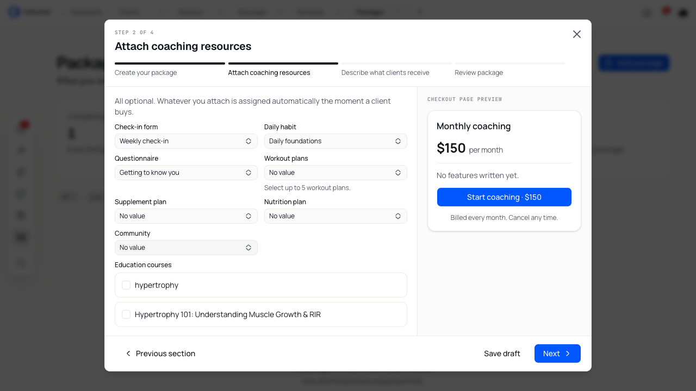Check the hypertrophy course checkbox
This screenshot has height=391, width=696.
tap(126, 285)
